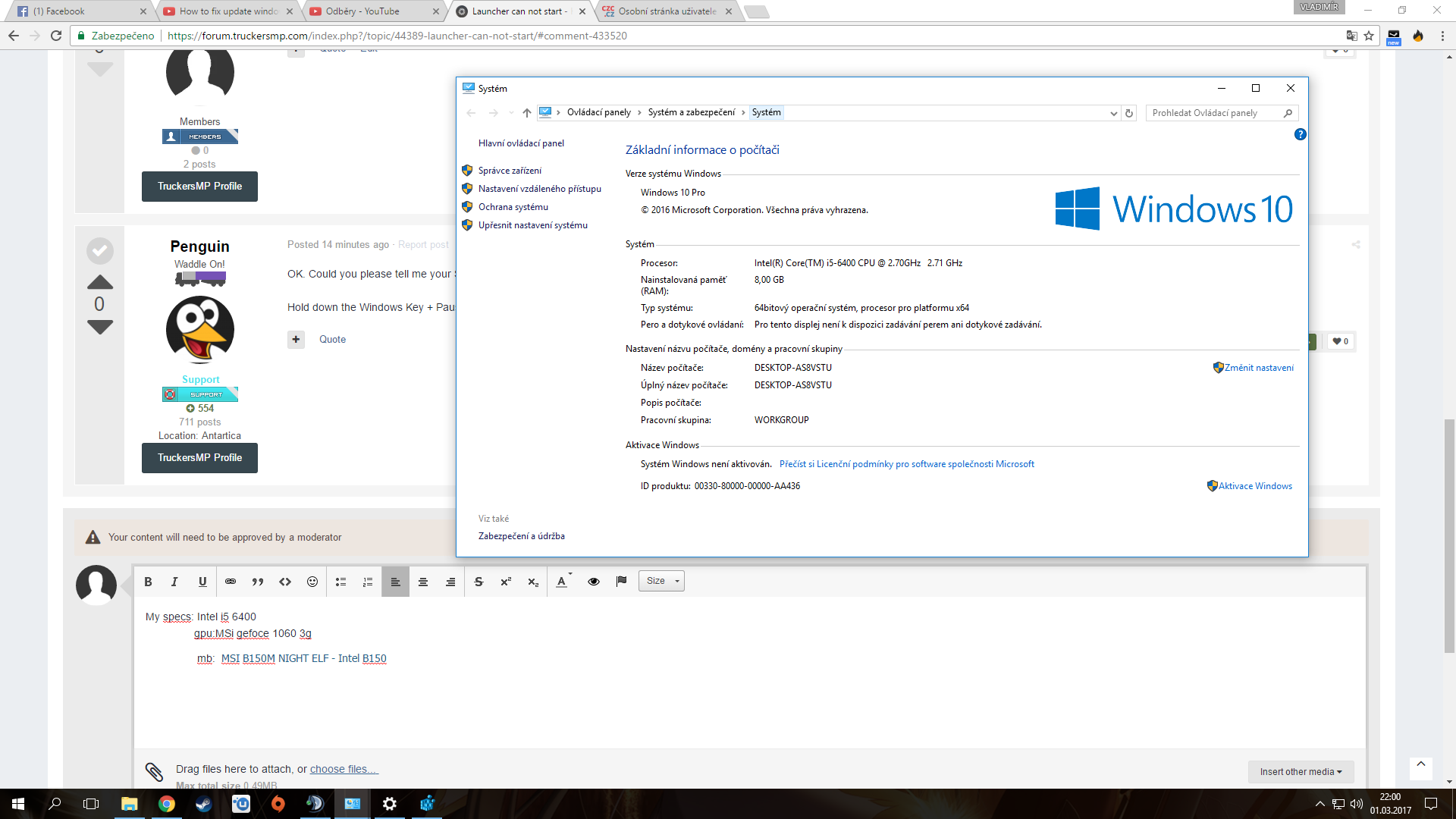Viewport: 1456px width, 819px height.
Task: Open Aktivace Windows link
Action: click(x=1254, y=486)
